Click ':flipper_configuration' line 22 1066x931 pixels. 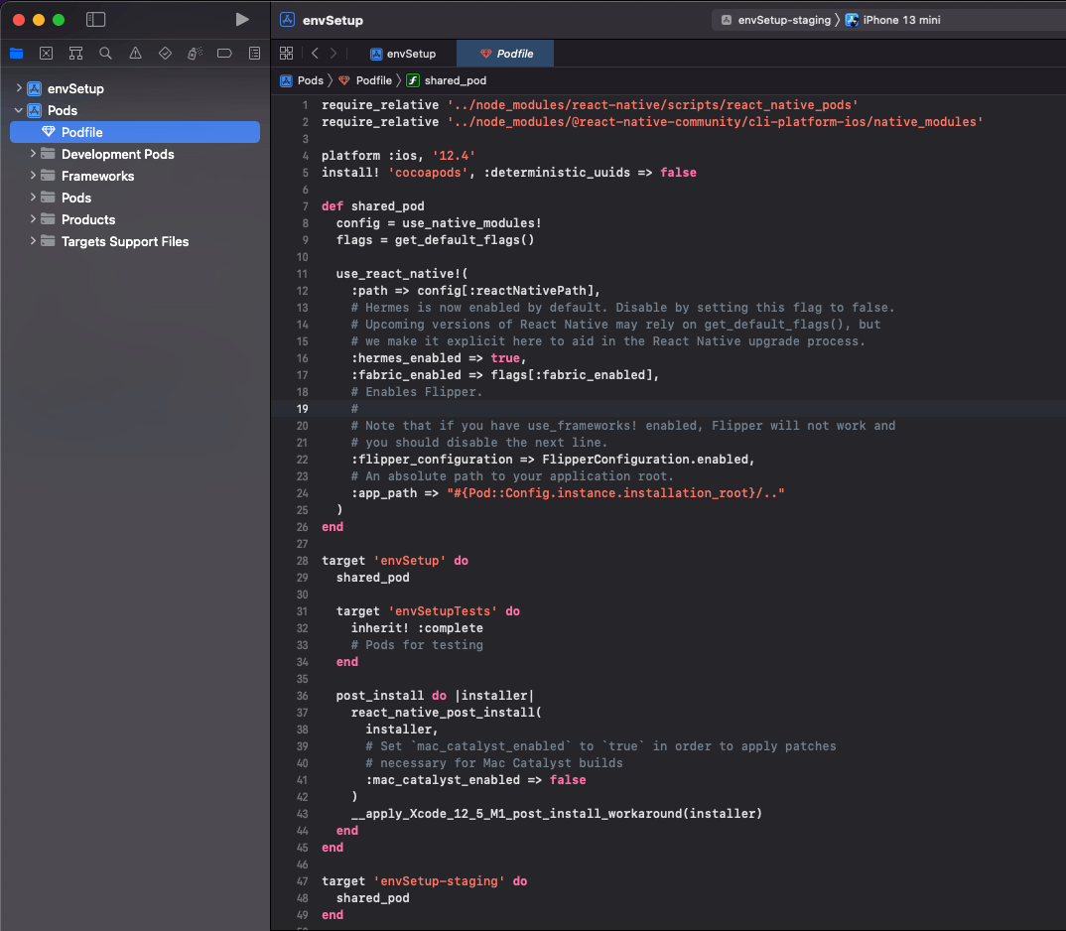tap(553, 460)
